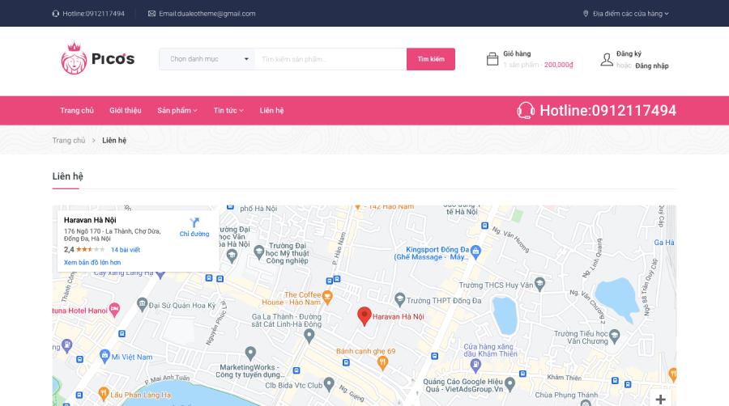The image size is (729, 406).
Task: Click the MarketingWorks location marker
Action: point(250,353)
